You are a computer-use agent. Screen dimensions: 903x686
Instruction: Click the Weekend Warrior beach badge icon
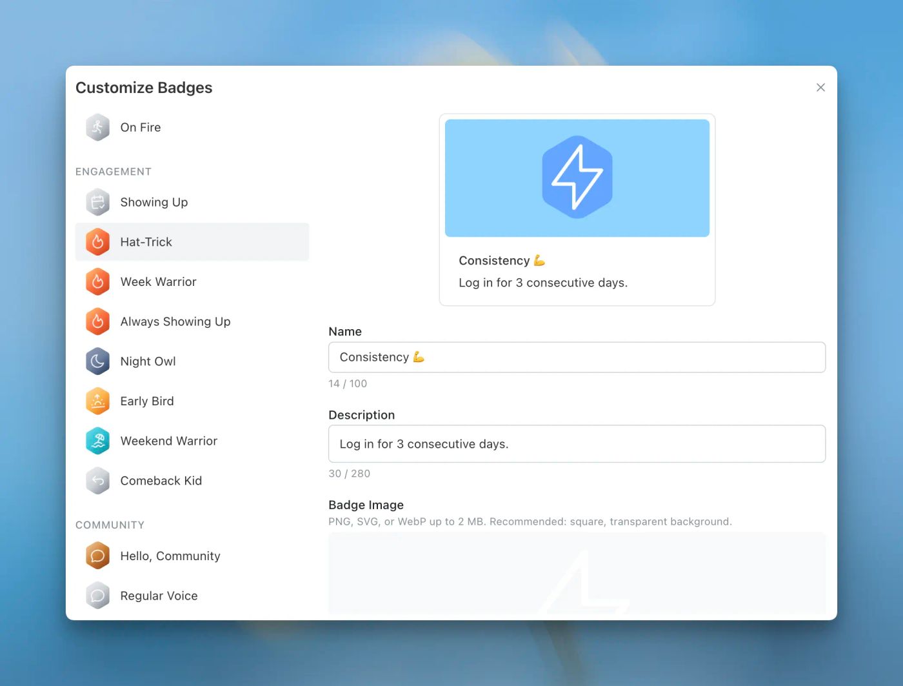click(x=97, y=441)
